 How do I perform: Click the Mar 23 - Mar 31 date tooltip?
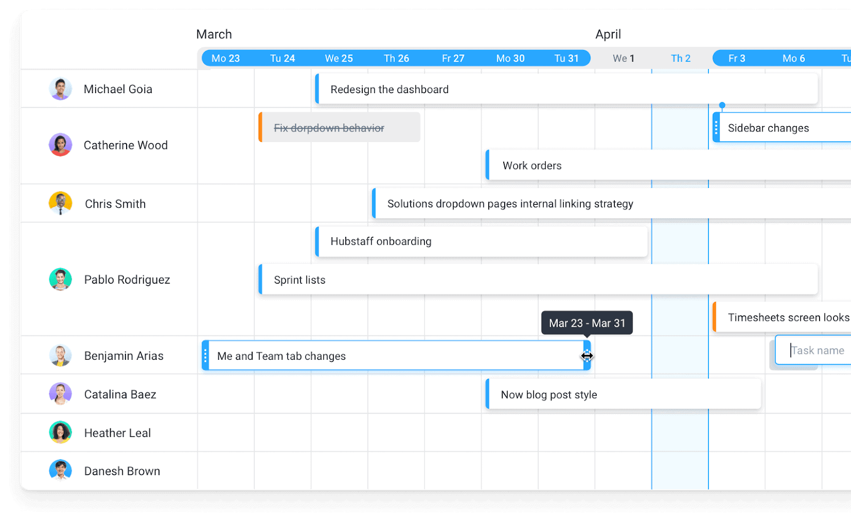click(x=587, y=323)
